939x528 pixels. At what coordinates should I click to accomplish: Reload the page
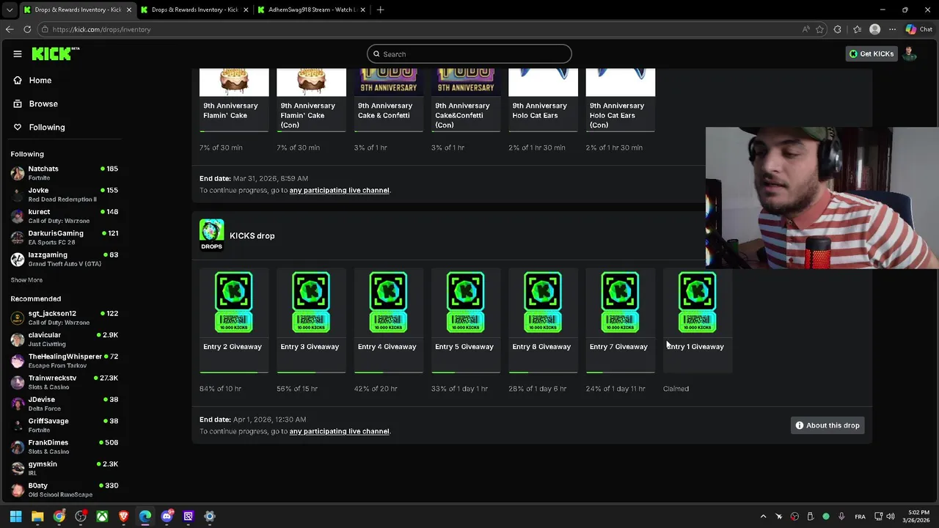pos(27,29)
